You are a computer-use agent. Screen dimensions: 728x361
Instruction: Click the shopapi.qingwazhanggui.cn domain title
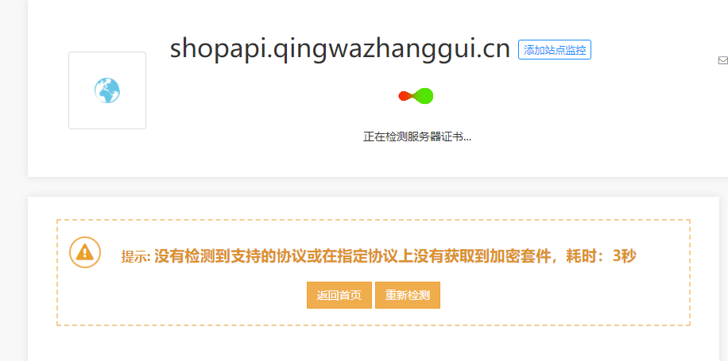(x=340, y=49)
